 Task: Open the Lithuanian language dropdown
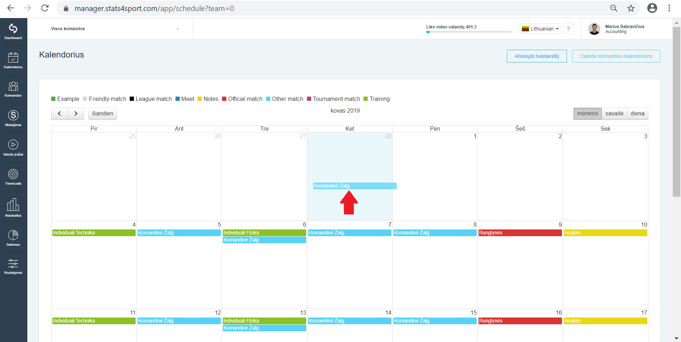pos(540,29)
